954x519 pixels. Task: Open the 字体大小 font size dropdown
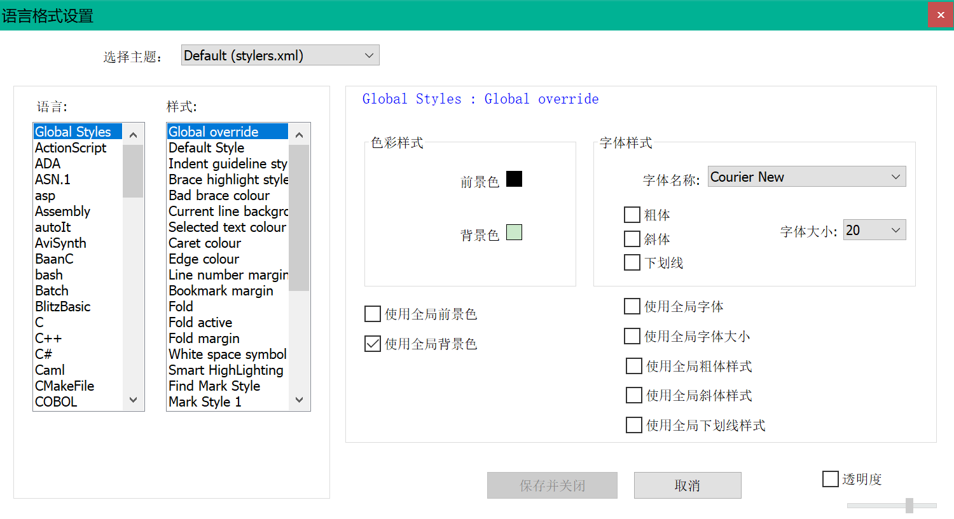tap(897, 230)
